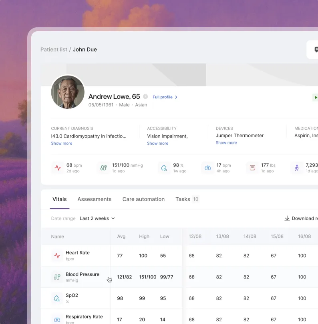Click the Respiratory Rate high value 20
Viewport: 318px width, 324px height.
142,320
